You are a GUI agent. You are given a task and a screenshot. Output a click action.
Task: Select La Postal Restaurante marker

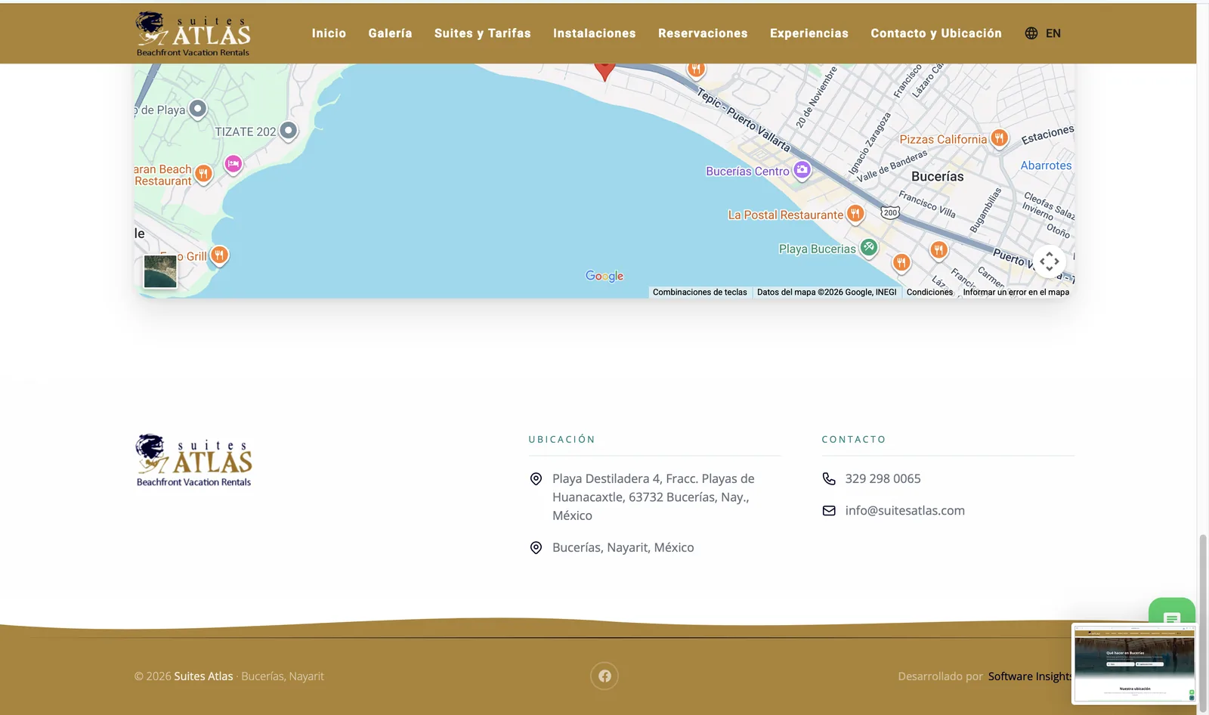[855, 214]
